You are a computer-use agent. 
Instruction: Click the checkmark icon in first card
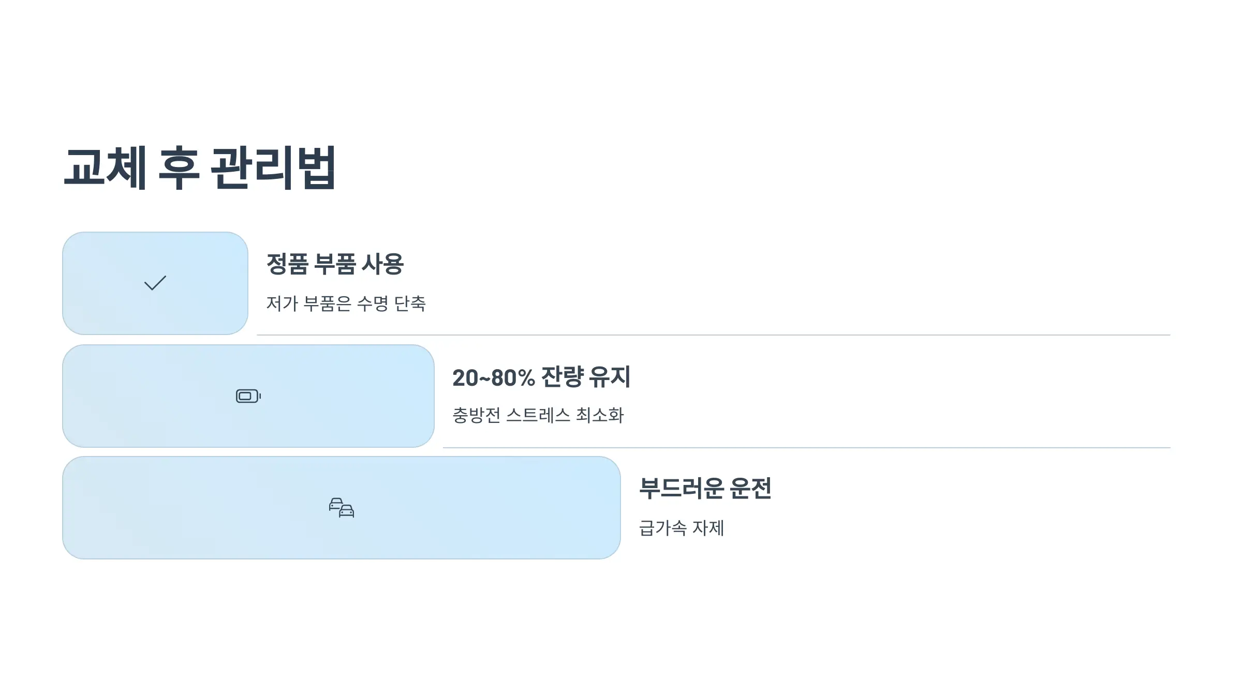click(155, 283)
